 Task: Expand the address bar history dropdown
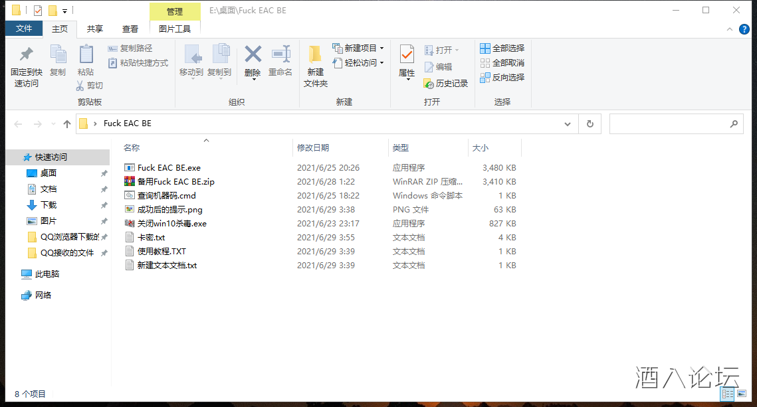pos(568,124)
